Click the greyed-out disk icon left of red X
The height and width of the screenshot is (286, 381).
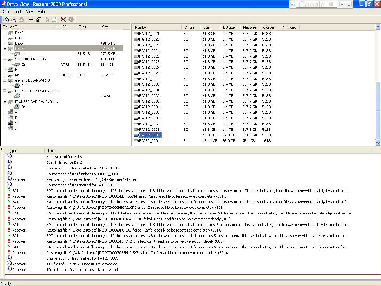[x=54, y=20]
